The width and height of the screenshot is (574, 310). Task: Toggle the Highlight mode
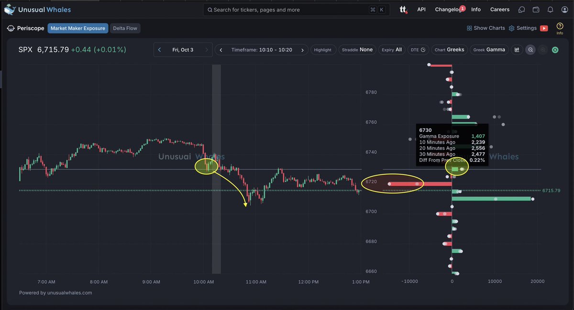[323, 49]
